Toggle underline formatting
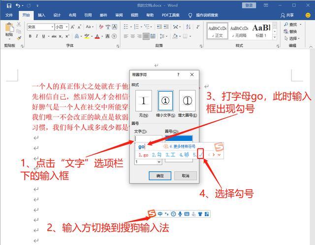This screenshot has width=315, height=245. (x=43, y=36)
